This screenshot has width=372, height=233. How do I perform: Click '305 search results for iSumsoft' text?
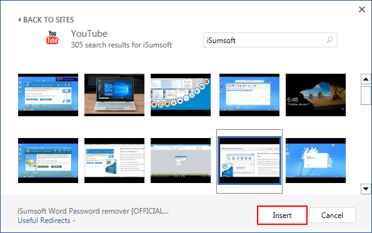tap(121, 45)
